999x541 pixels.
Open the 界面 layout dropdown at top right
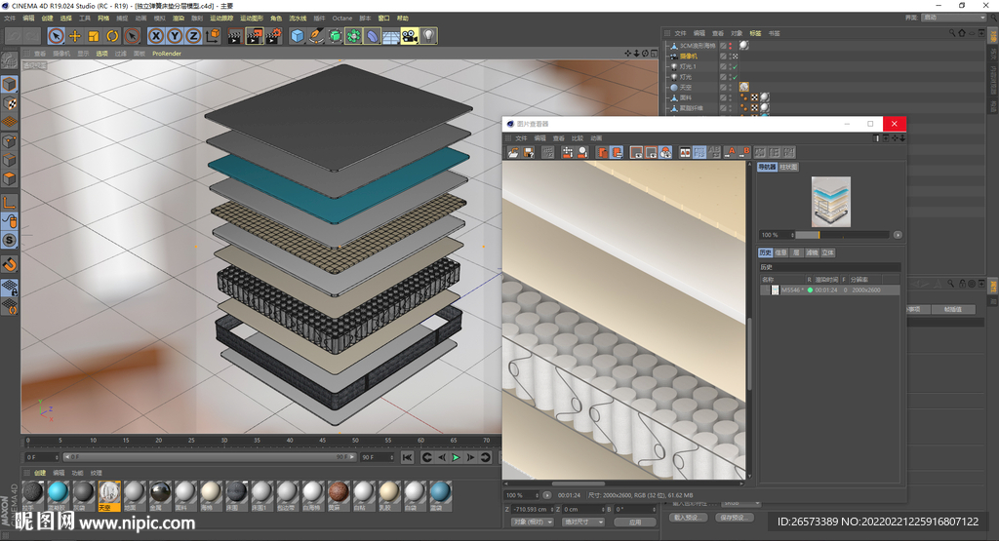click(x=954, y=18)
